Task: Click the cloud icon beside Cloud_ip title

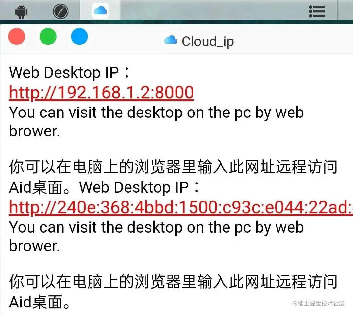Action: click(x=170, y=40)
